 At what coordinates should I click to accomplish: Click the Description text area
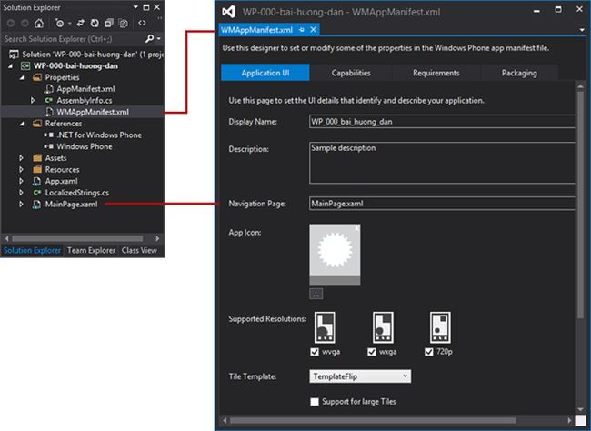(x=442, y=163)
